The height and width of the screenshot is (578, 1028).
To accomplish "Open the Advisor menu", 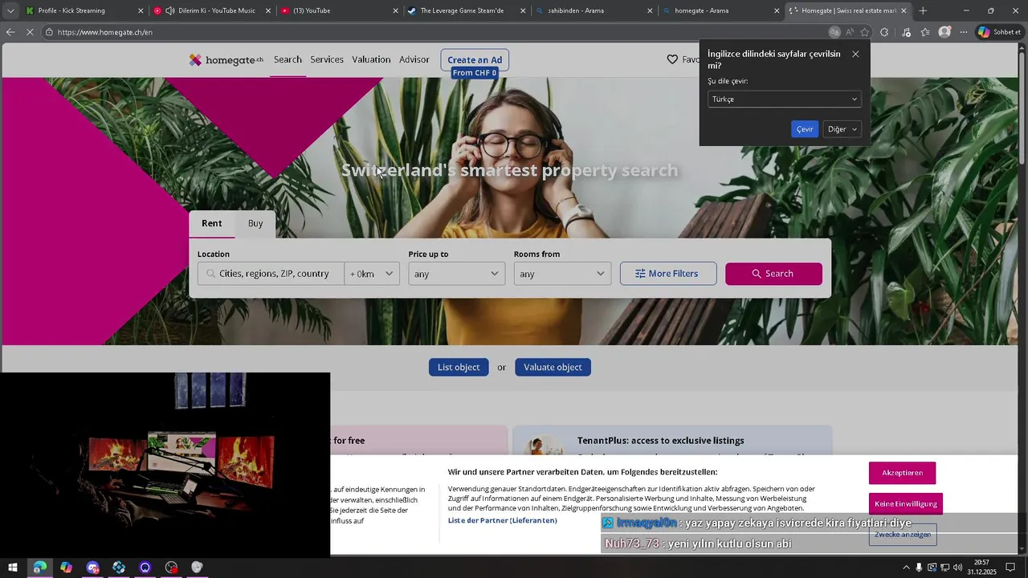I will tap(414, 59).
